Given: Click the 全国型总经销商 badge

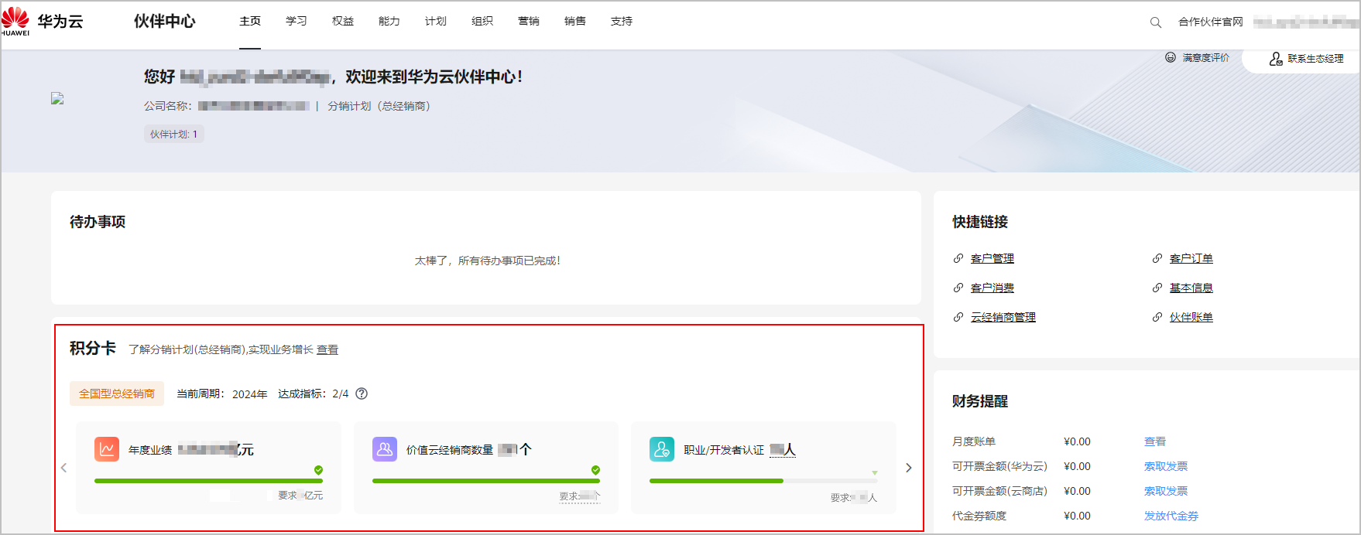Looking at the screenshot, I should (x=117, y=394).
